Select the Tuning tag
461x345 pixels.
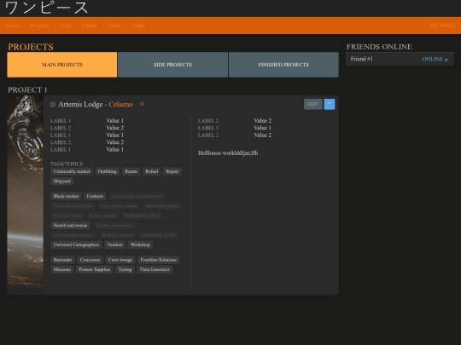125,269
